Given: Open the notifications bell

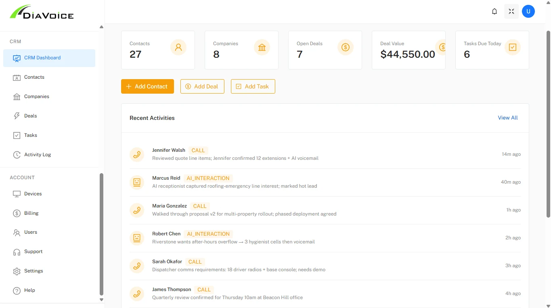Looking at the screenshot, I should pyautogui.click(x=494, y=11).
